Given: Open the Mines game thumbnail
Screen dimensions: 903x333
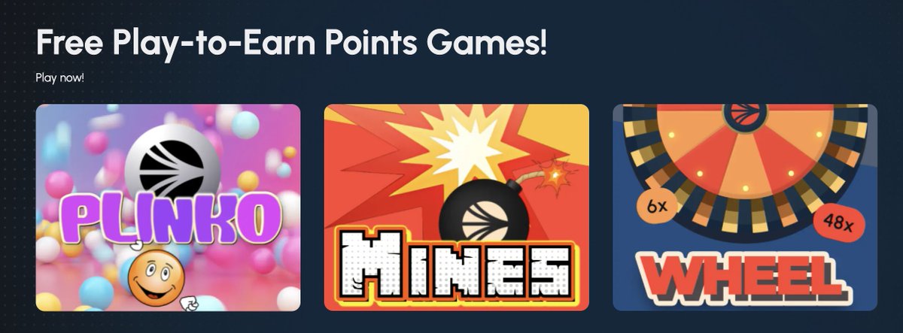Looking at the screenshot, I should tap(457, 207).
